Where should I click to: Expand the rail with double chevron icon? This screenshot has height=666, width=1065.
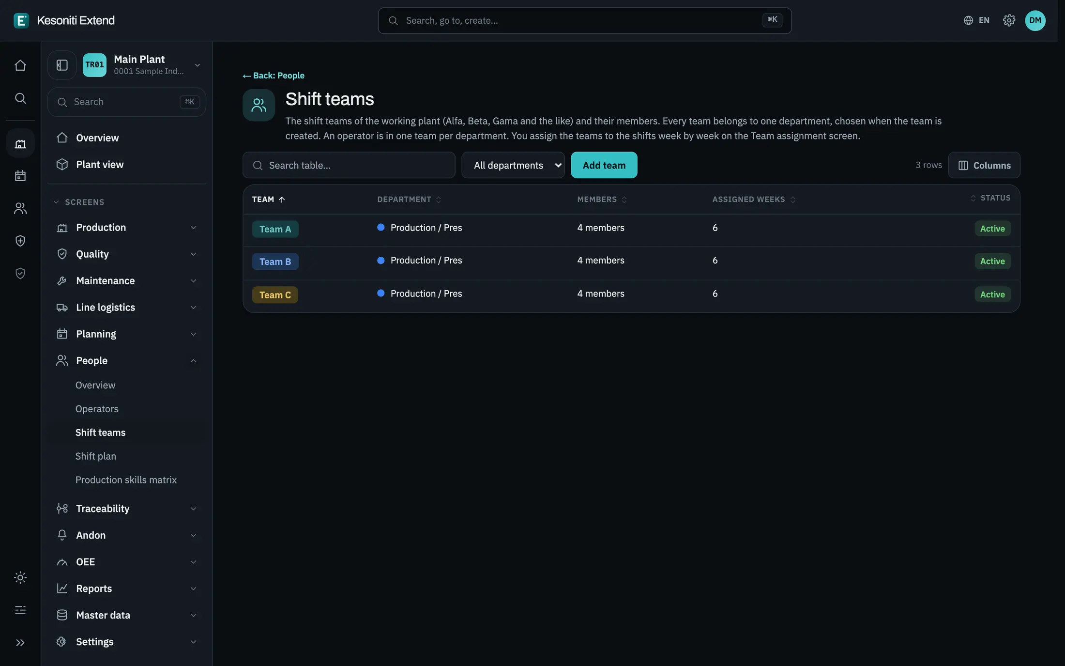click(20, 643)
